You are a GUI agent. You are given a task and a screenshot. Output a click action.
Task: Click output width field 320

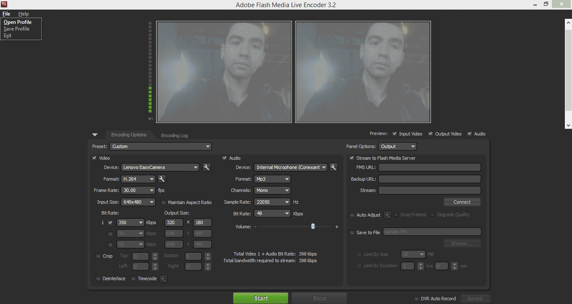tap(174, 222)
